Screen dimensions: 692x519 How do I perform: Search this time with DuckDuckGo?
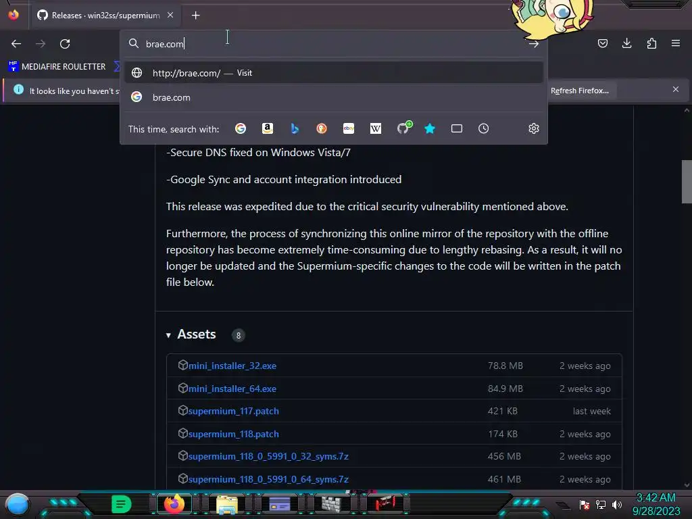tap(322, 128)
